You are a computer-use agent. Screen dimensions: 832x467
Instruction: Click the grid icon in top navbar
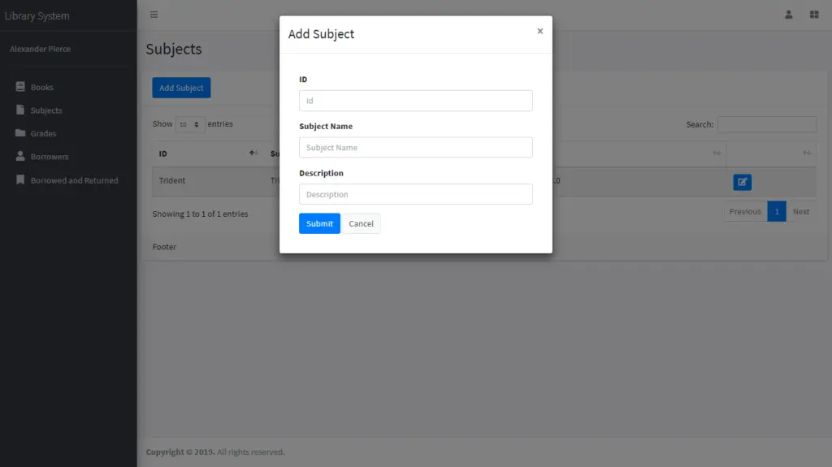click(813, 15)
